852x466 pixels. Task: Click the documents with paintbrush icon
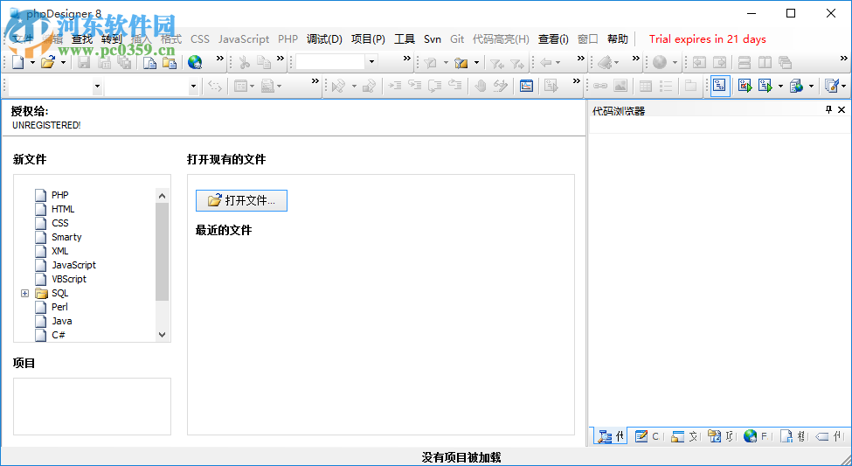click(831, 86)
